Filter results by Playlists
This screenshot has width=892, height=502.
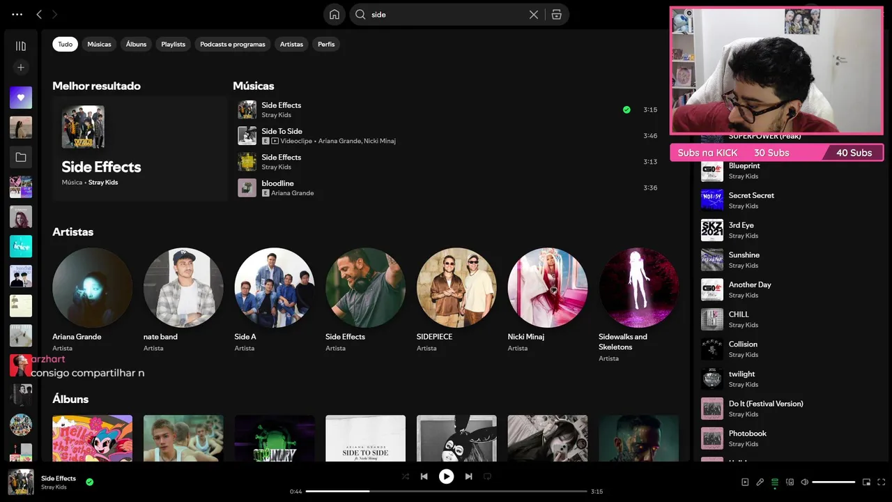(x=173, y=44)
